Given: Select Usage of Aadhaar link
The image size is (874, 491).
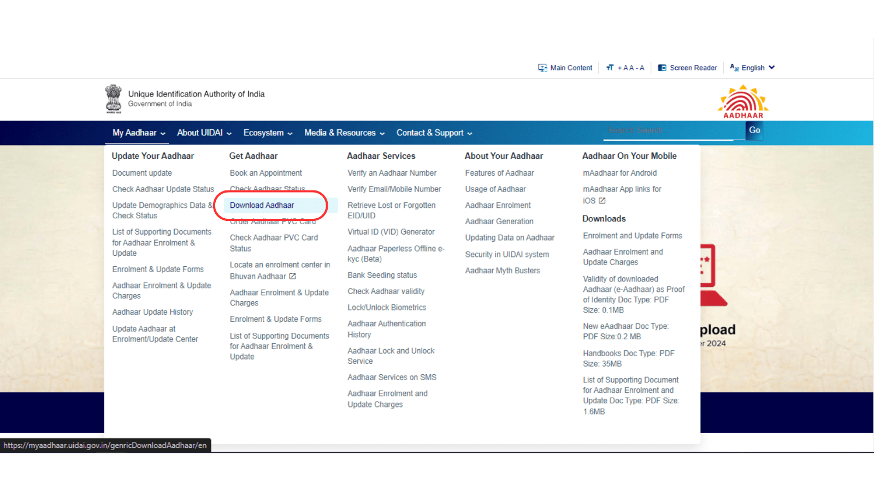Looking at the screenshot, I should [495, 189].
